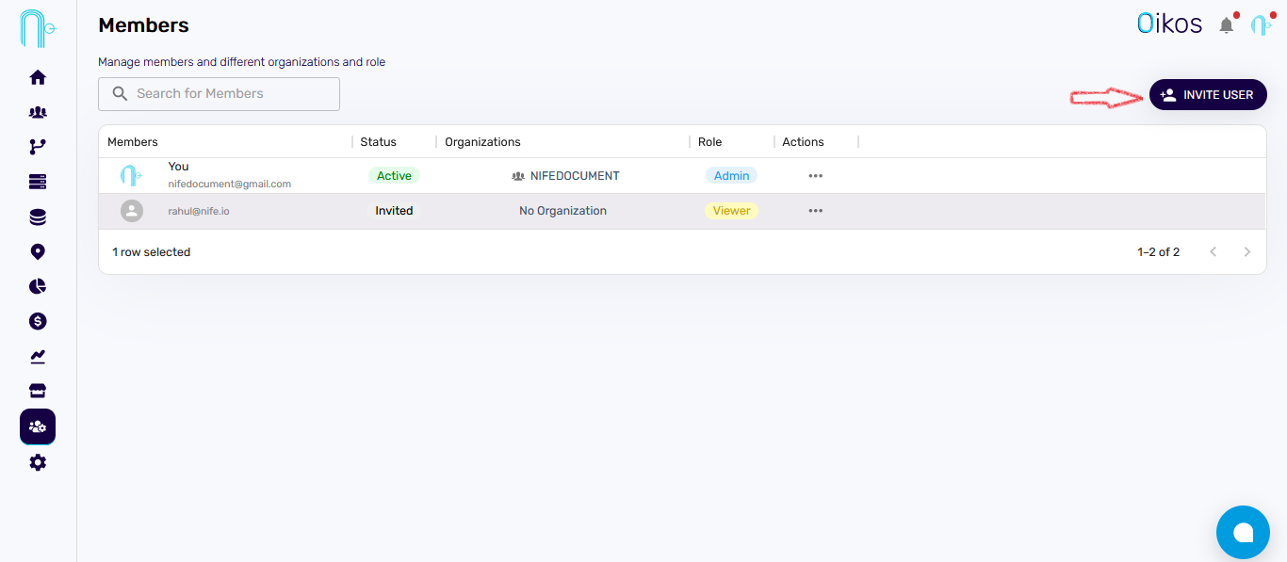
Task: Click the server stack sidebar icon
Action: pyautogui.click(x=38, y=182)
